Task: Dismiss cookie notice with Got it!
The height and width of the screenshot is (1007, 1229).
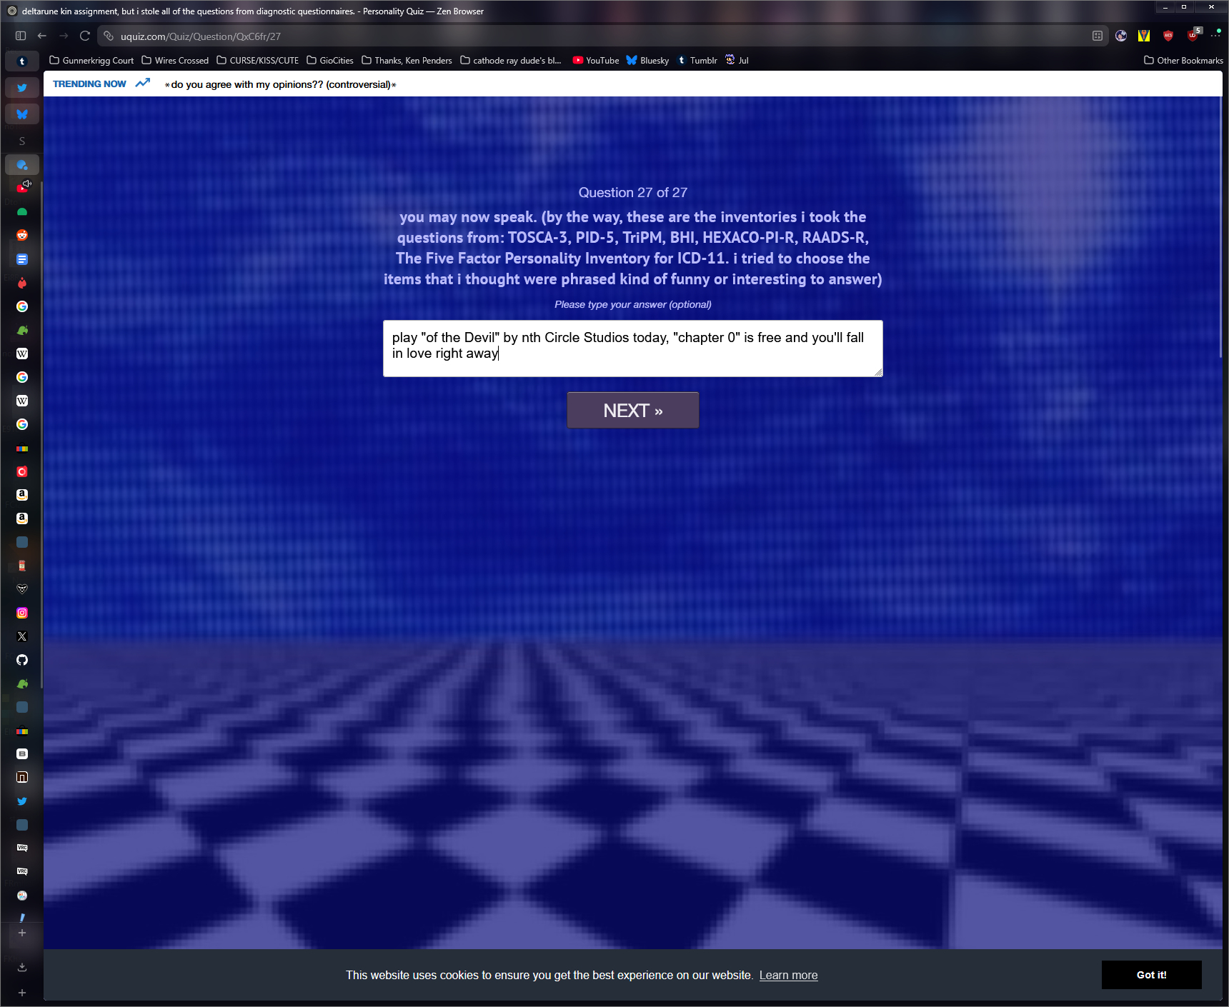Action: [x=1151, y=975]
